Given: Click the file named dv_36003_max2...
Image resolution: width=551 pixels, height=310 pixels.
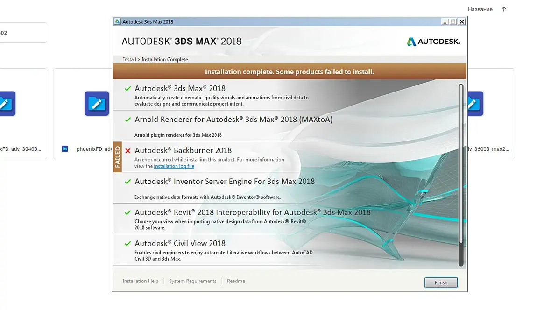Looking at the screenshot, I should 488,149.
